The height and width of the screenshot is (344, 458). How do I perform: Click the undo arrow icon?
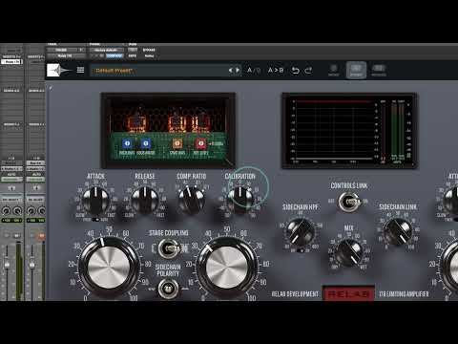click(x=295, y=70)
